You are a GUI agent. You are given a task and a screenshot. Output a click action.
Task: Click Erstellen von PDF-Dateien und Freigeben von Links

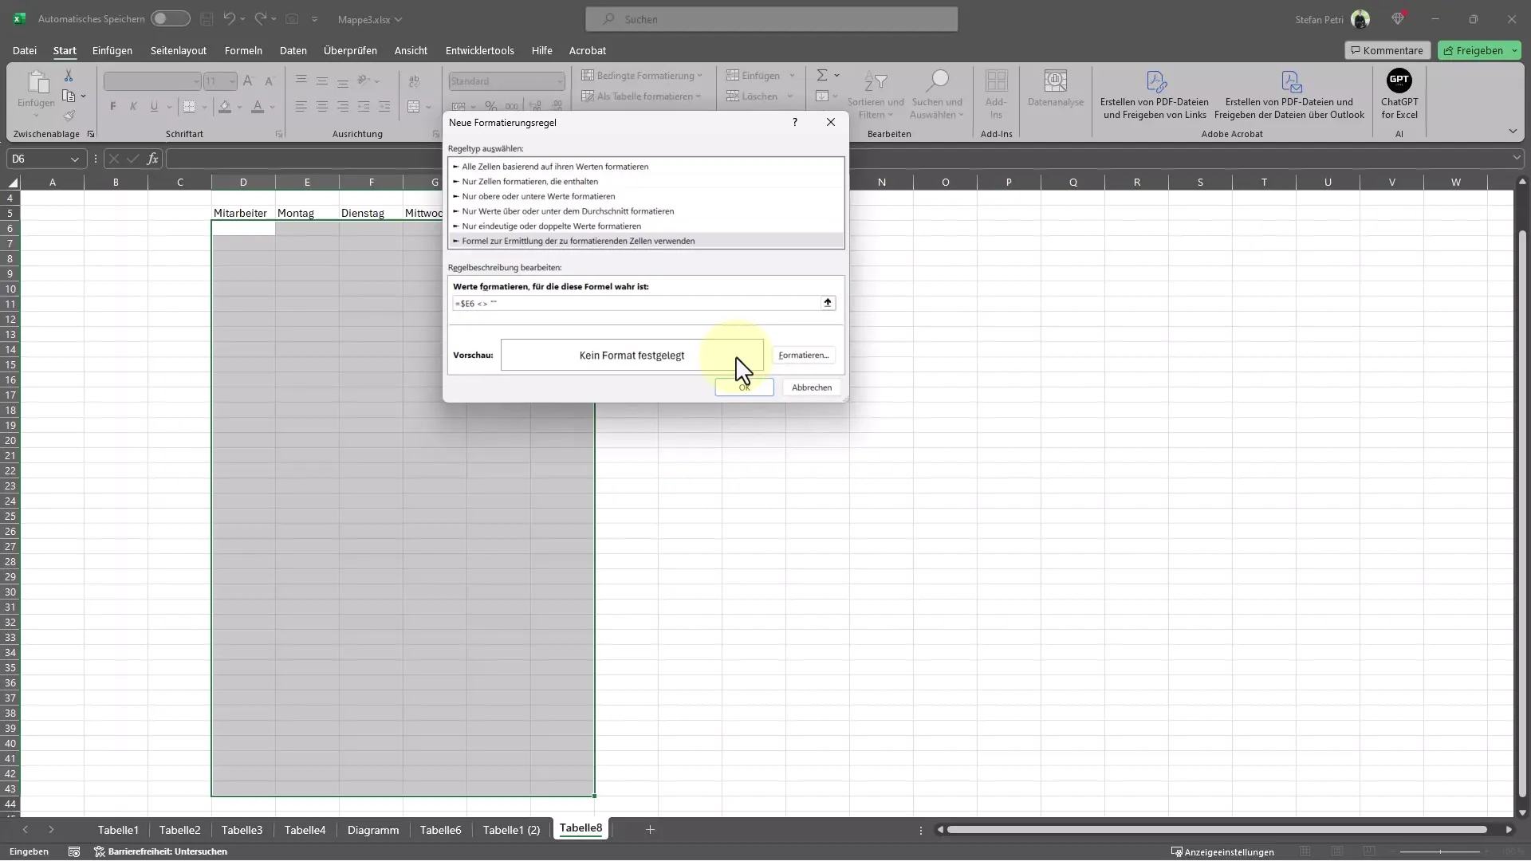pyautogui.click(x=1155, y=94)
